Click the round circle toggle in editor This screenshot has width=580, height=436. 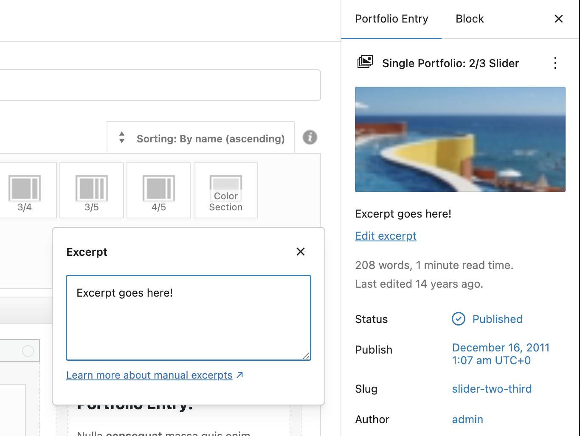tap(28, 351)
